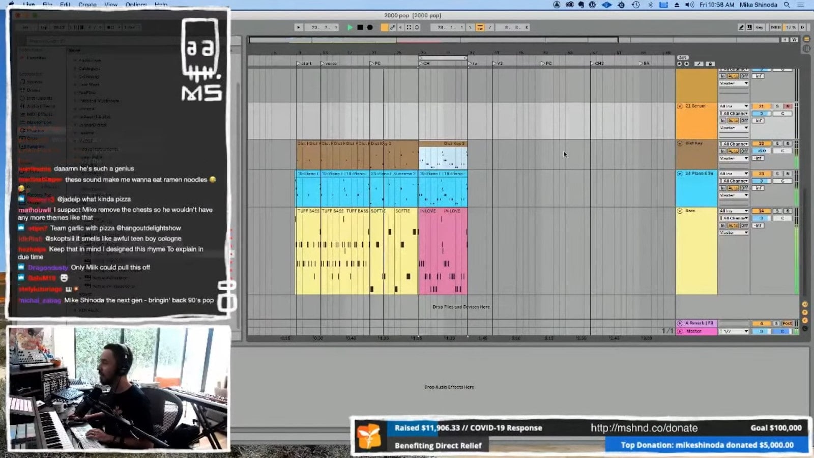Open Piano track 'All Ins' input dropdown
The image size is (814, 458).
[733, 174]
